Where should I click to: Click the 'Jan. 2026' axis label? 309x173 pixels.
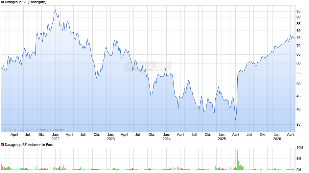[277, 137]
